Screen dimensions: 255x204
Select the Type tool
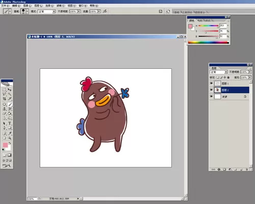pos(10,123)
